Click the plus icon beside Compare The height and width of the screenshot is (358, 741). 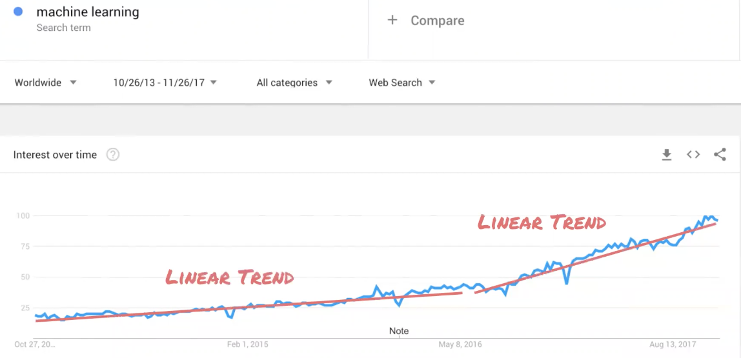click(x=392, y=21)
